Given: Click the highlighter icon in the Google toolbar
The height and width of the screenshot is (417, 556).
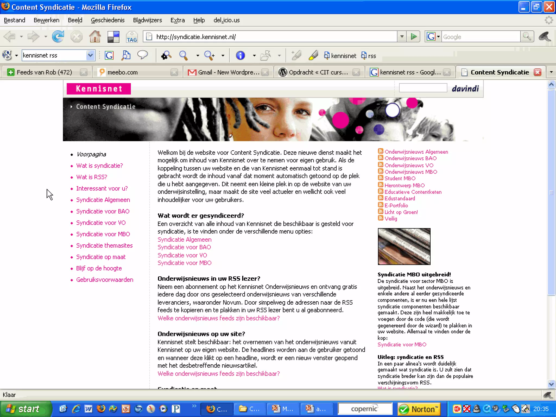Looking at the screenshot, I should 313,56.
